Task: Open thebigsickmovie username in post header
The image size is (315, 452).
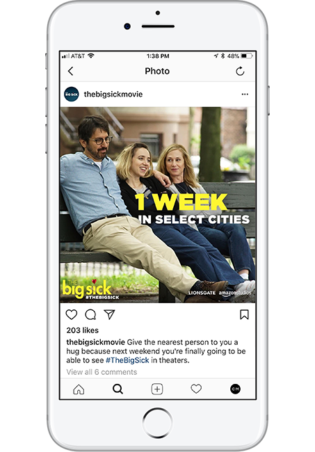Action: (x=113, y=95)
